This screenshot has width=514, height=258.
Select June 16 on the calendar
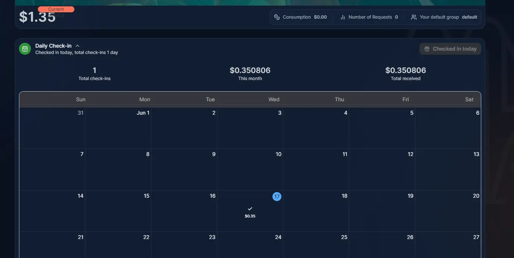[184, 211]
